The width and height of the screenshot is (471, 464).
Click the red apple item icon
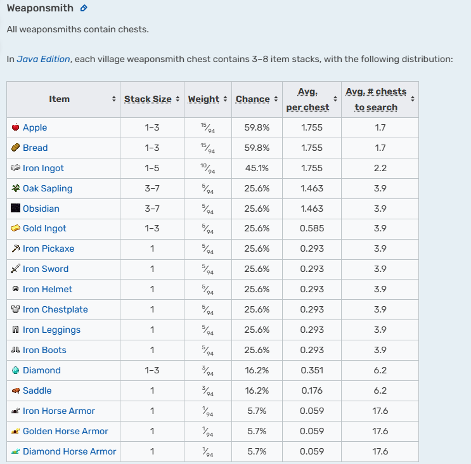pyautogui.click(x=16, y=127)
